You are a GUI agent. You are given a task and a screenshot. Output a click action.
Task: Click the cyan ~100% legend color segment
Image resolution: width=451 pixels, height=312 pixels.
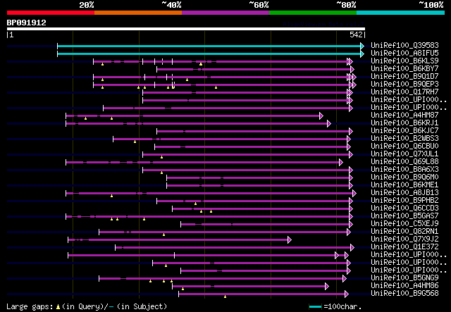pyautogui.click(x=401, y=13)
